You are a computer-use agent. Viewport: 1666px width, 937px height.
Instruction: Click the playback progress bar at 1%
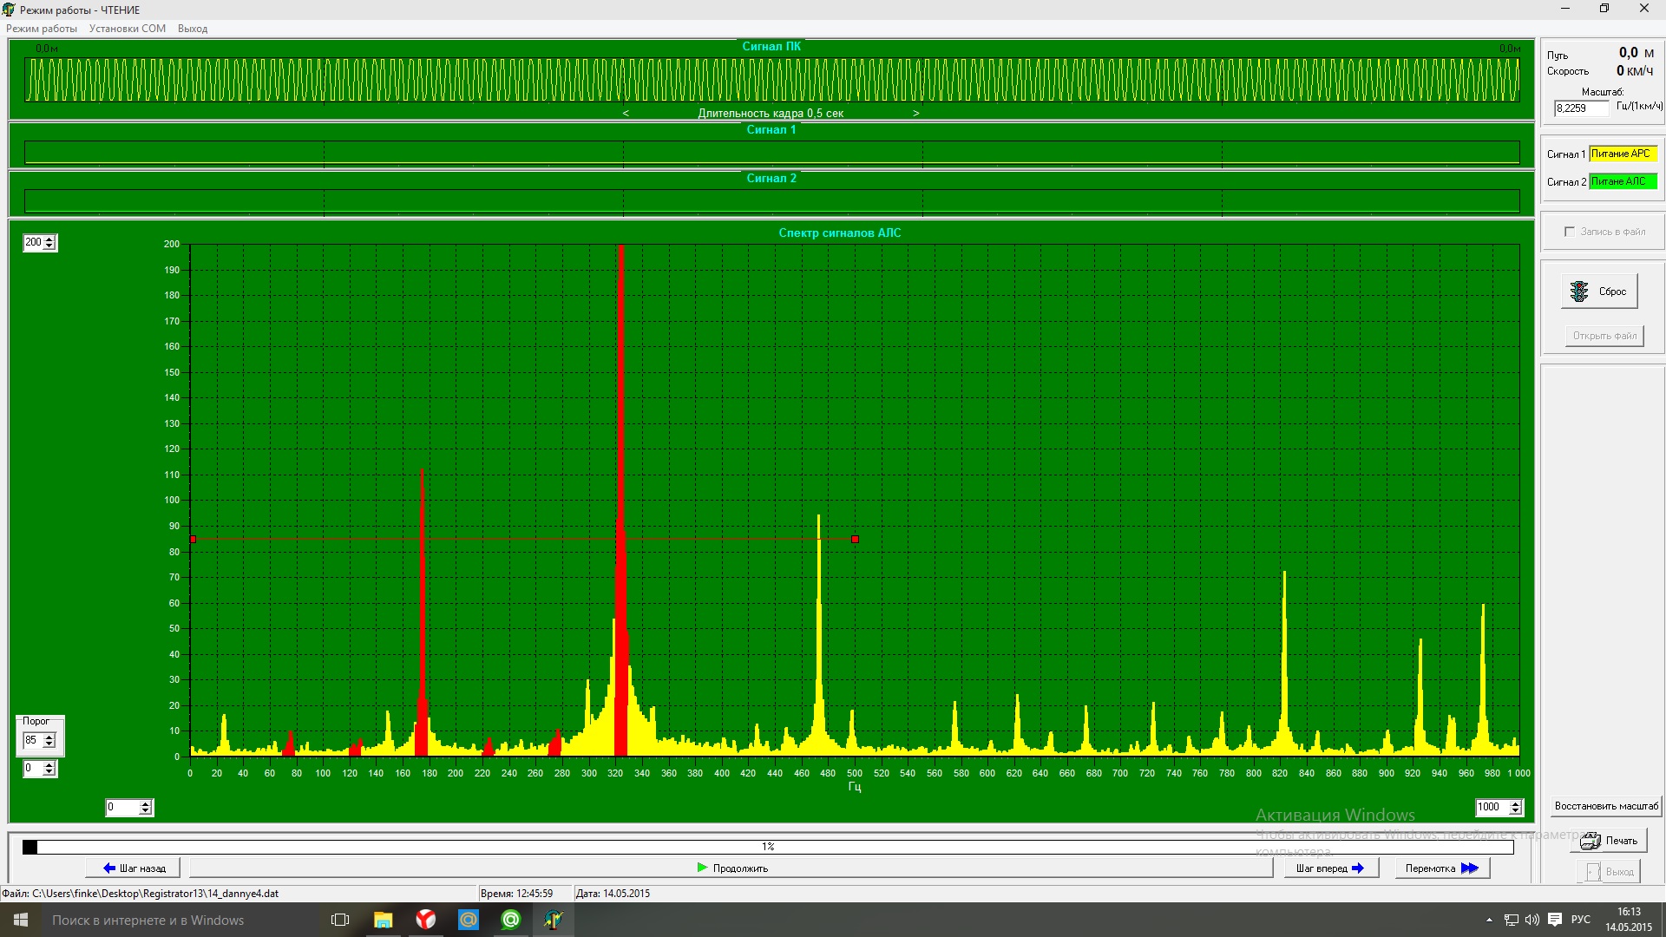click(x=768, y=847)
